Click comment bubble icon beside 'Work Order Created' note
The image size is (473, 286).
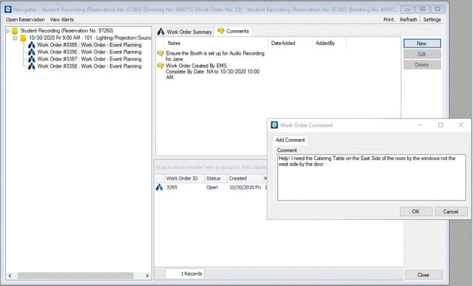161,66
